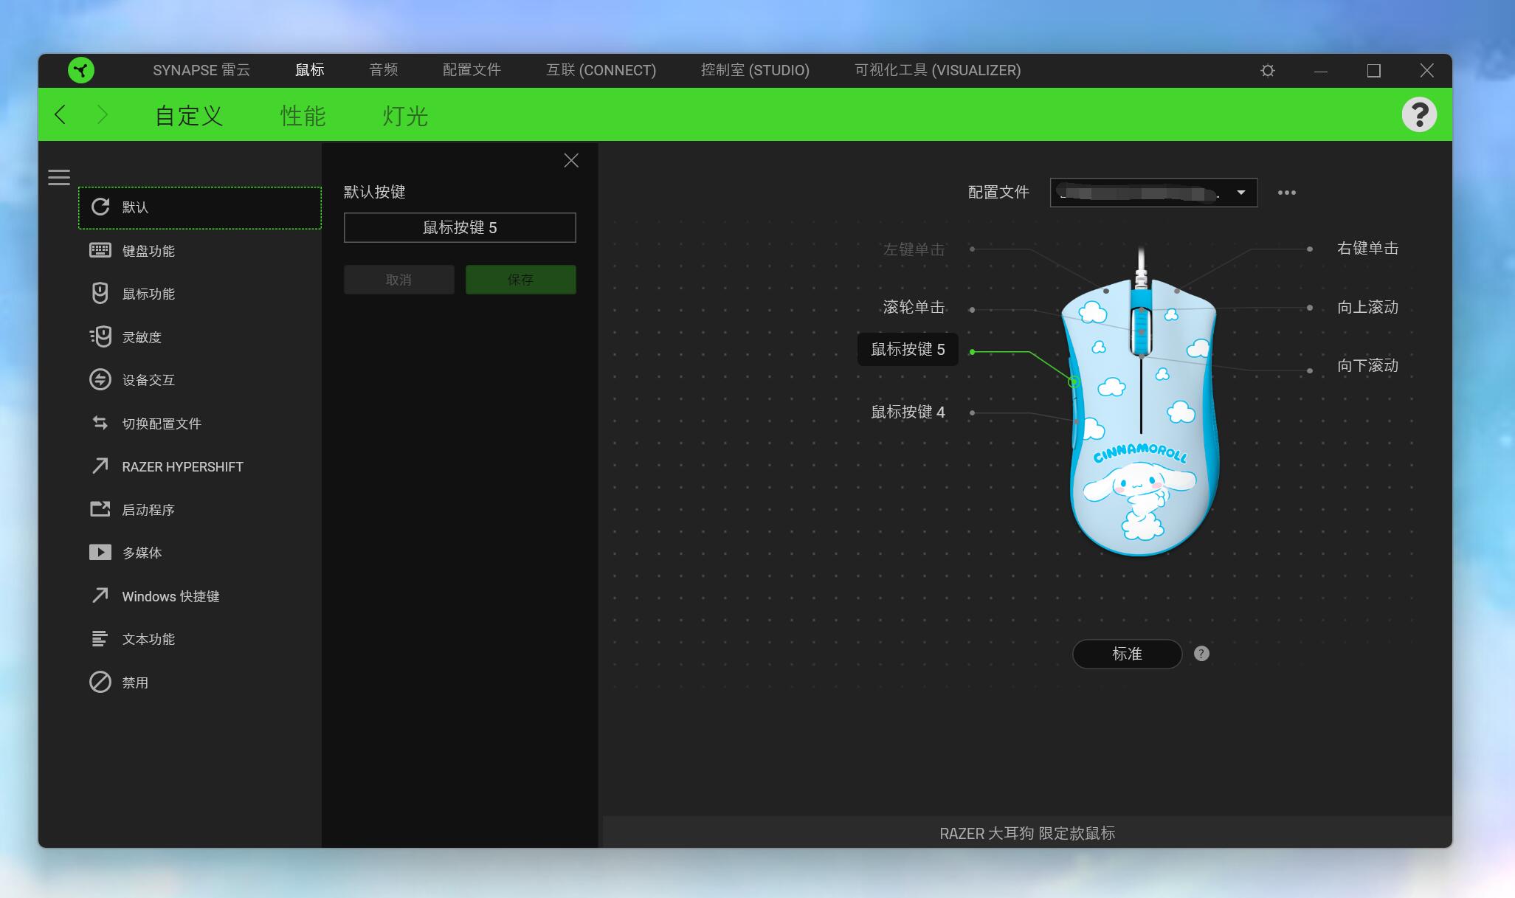
Task: Open the settings gear in title bar
Action: (x=1268, y=71)
